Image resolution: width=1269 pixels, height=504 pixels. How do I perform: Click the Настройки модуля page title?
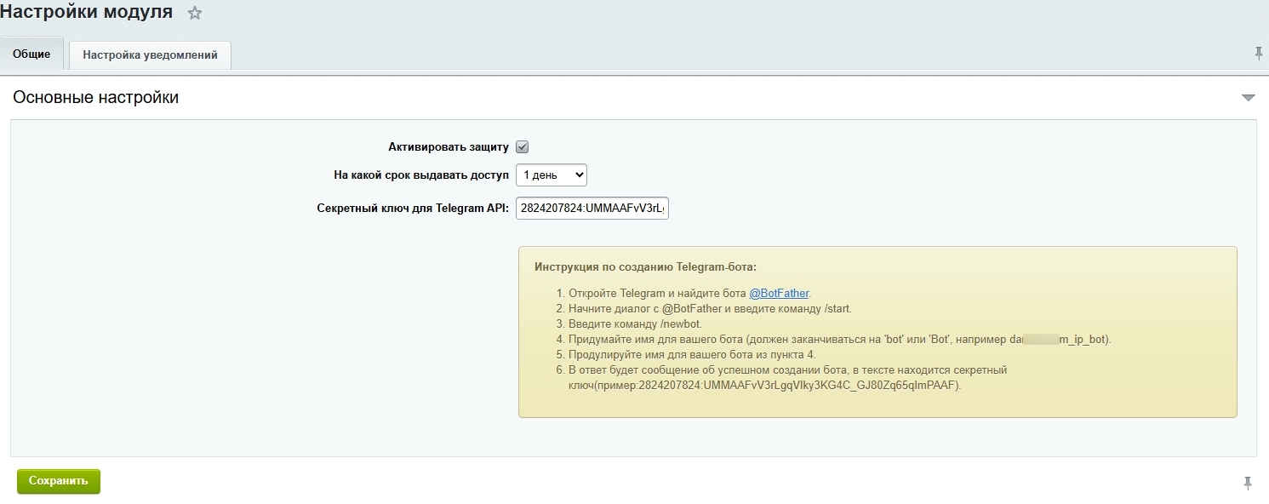[x=86, y=13]
